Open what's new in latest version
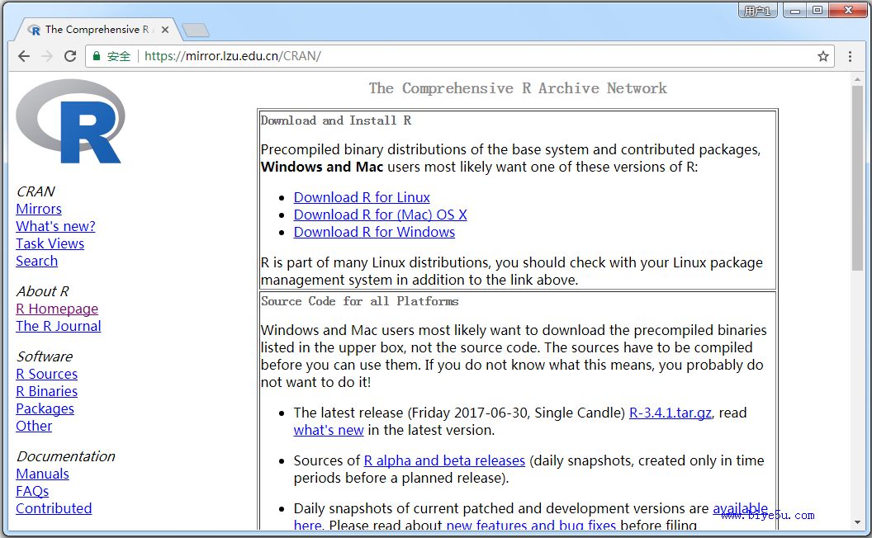 [x=329, y=430]
